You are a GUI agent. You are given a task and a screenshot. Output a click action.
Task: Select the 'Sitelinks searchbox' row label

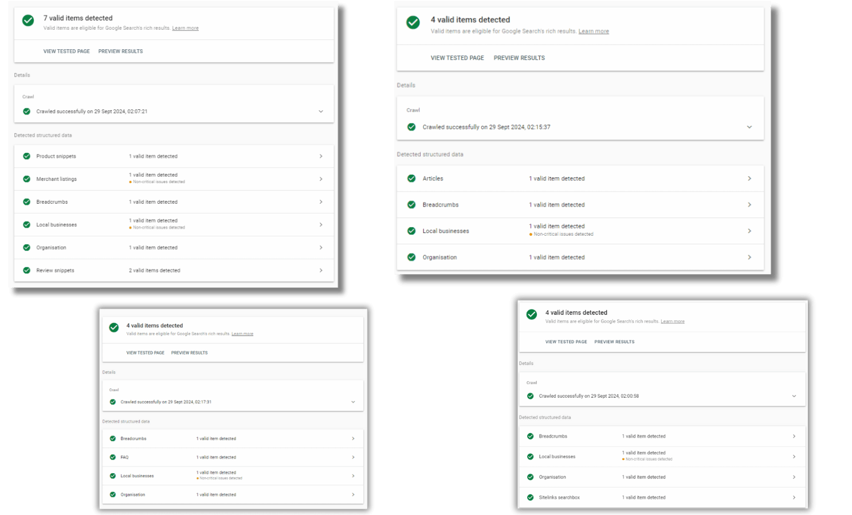coord(559,497)
